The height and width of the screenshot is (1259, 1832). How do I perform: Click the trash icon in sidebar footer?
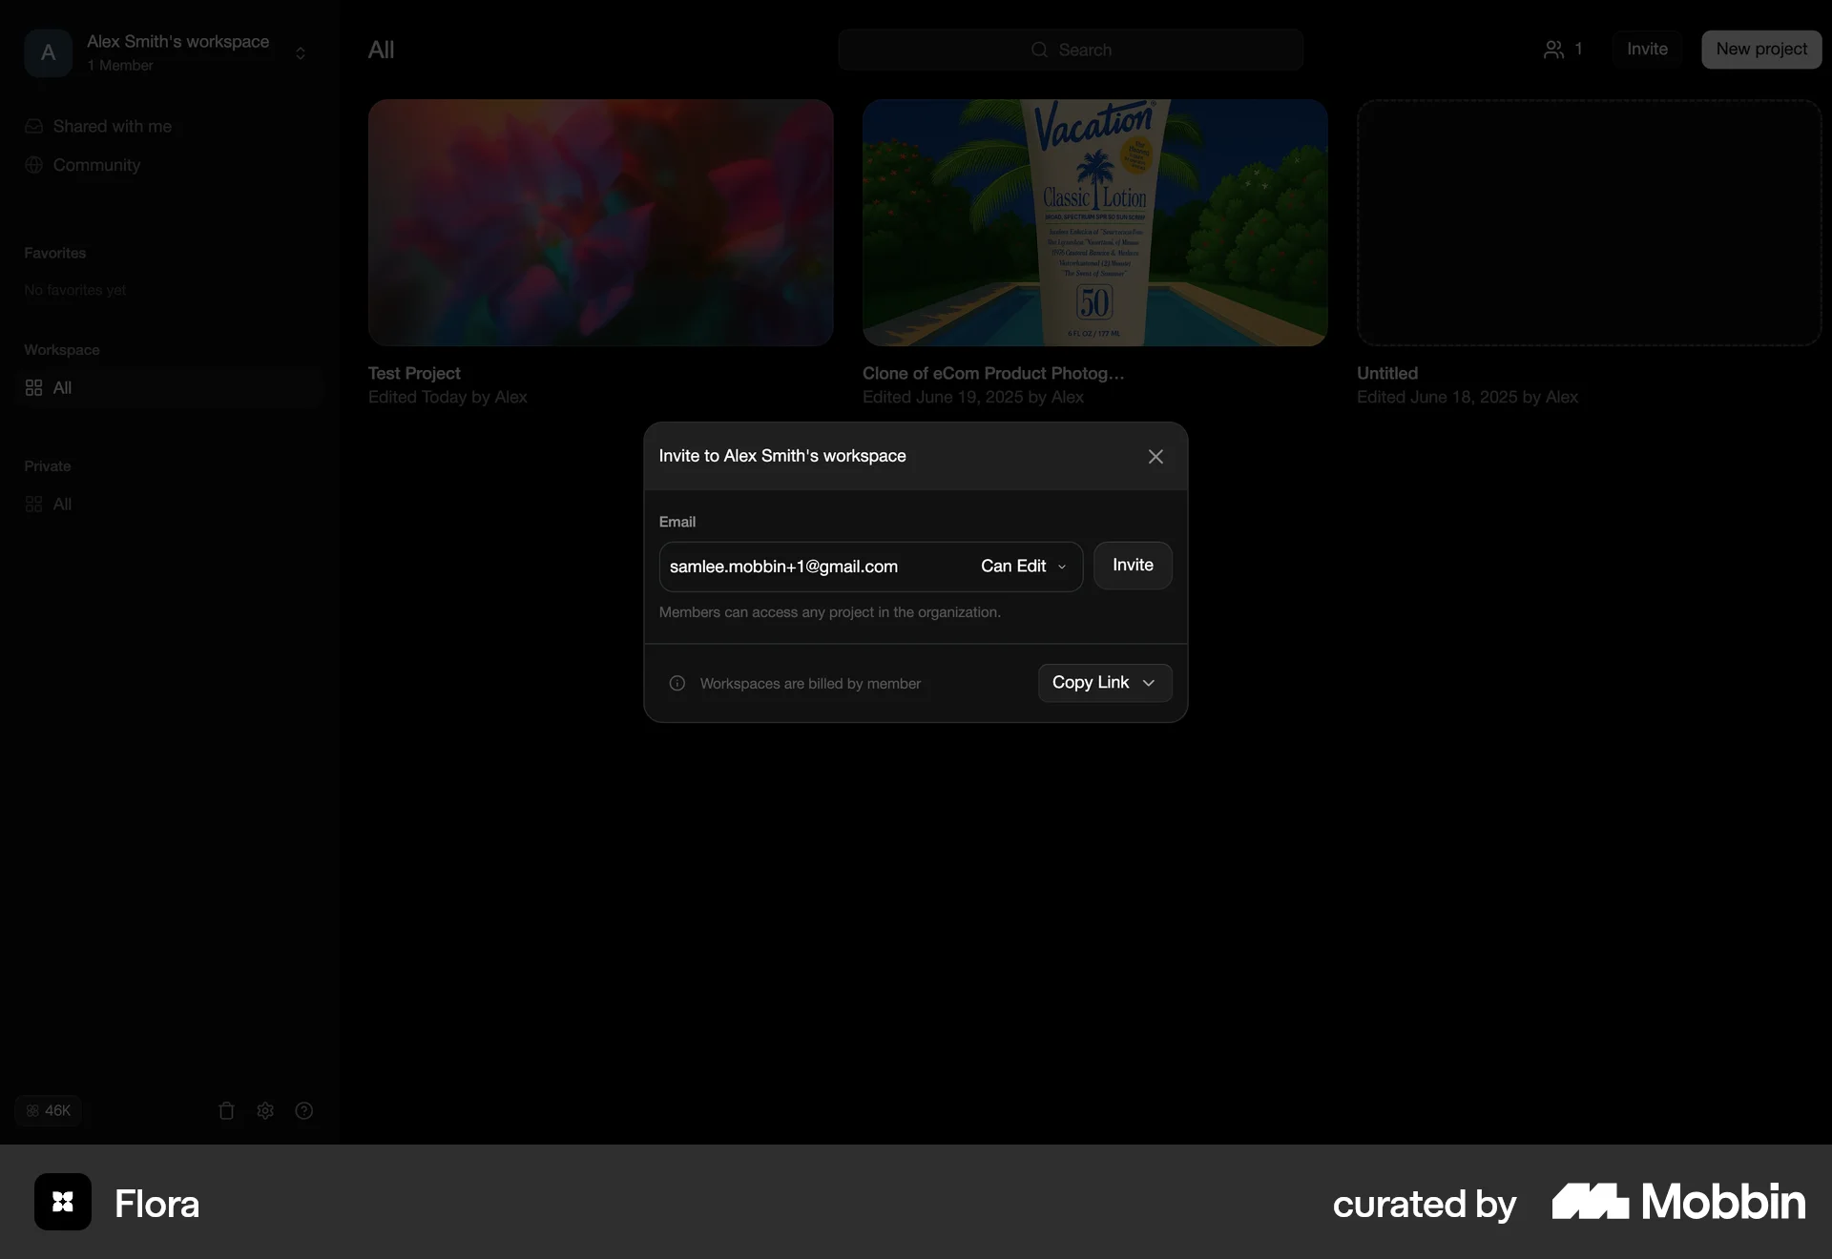(x=226, y=1110)
